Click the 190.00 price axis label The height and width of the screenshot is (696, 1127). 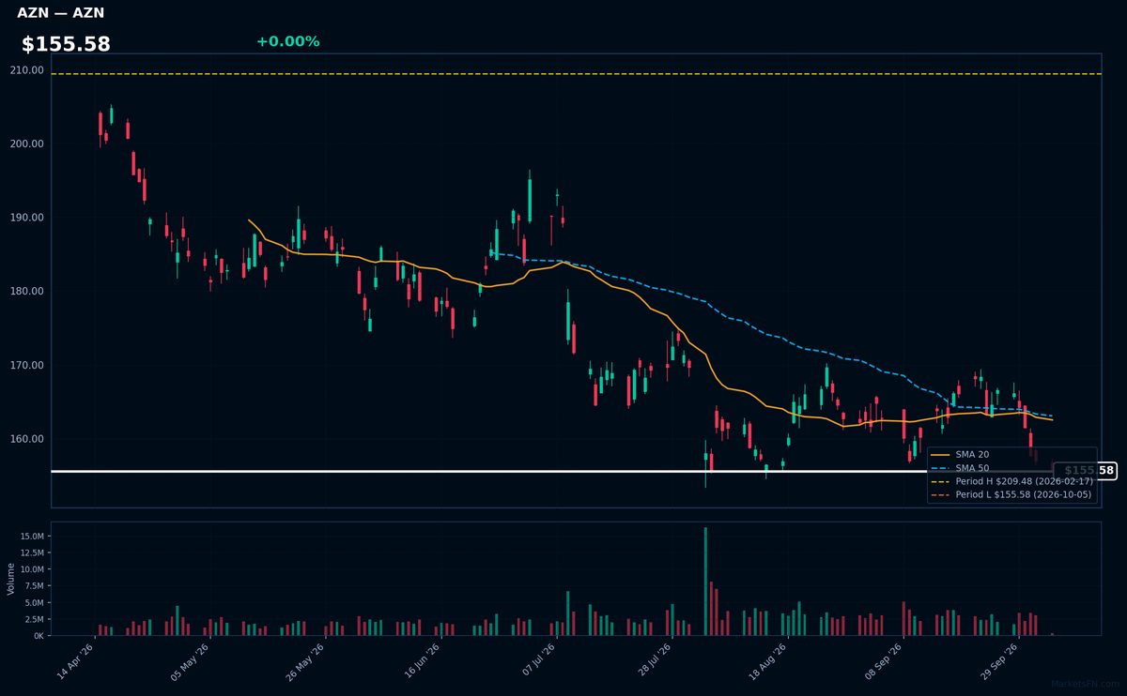pos(26,218)
